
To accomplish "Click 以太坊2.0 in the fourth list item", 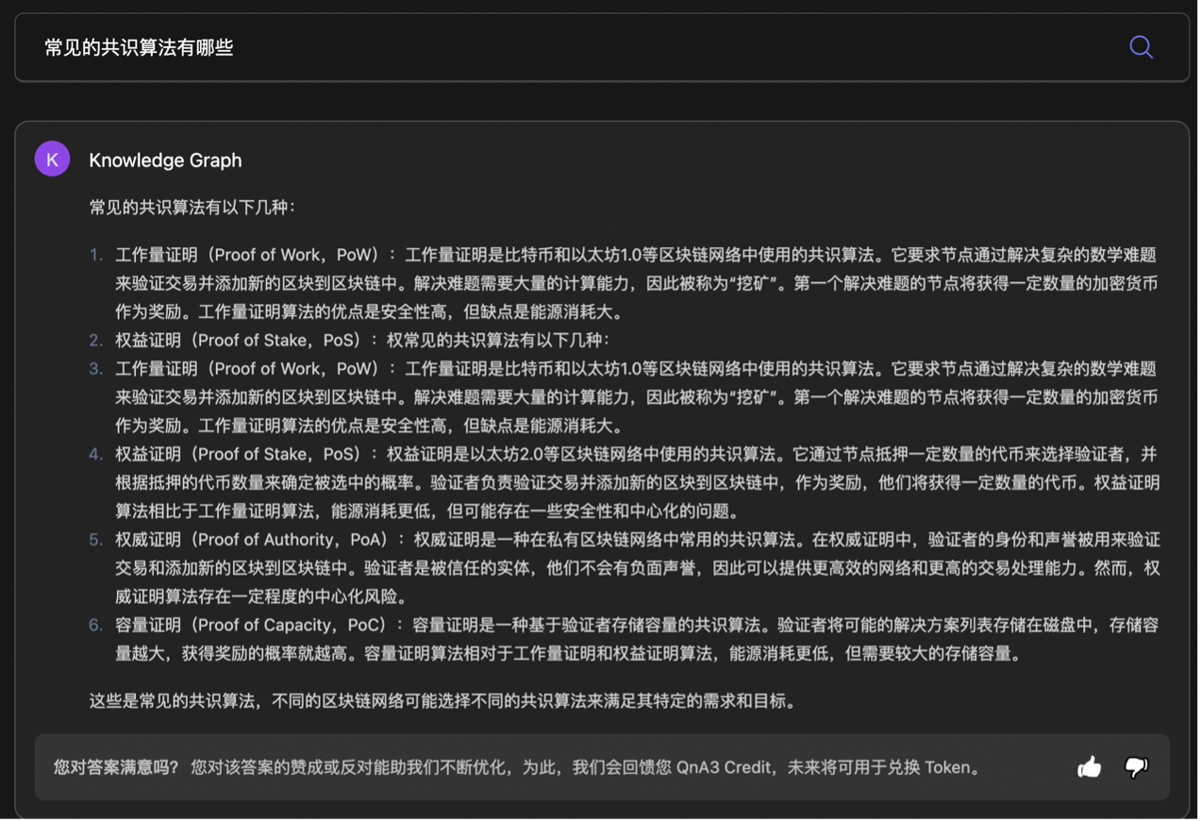I will pos(506,454).
